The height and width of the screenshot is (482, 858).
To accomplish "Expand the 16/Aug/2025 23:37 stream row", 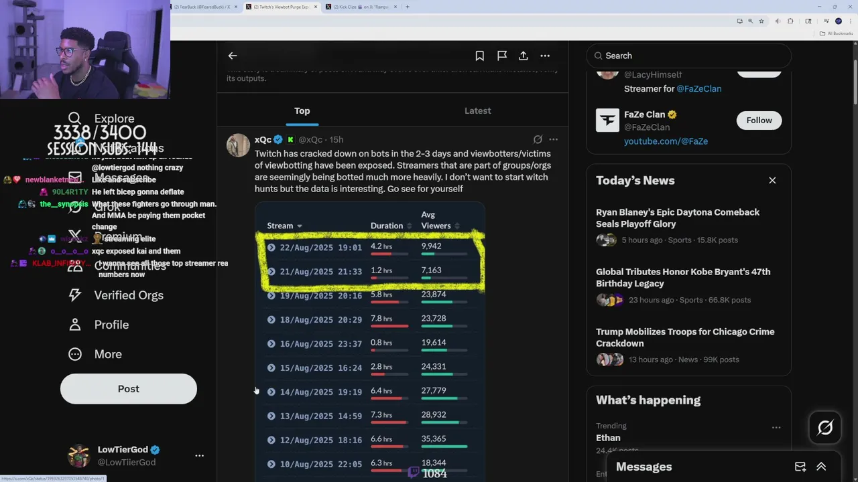I will tap(271, 344).
